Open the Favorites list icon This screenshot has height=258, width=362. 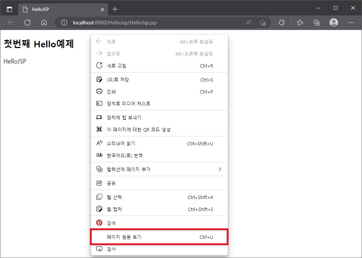click(x=300, y=23)
